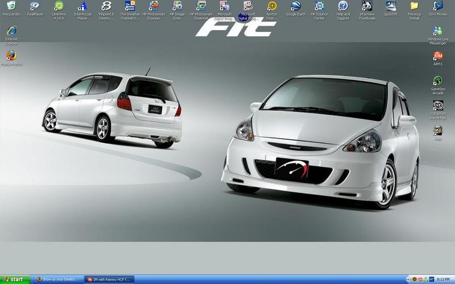455x284 pixels.
Task: Select the Pinpoint 8 Desktop shortcut
Action: (106, 10)
